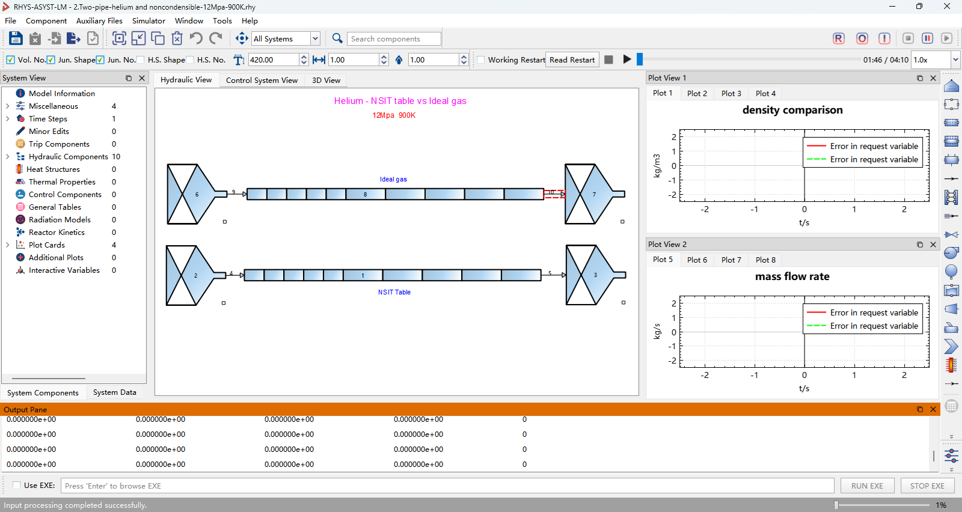Click the RUN EXE button
The image size is (962, 512).
pos(867,486)
